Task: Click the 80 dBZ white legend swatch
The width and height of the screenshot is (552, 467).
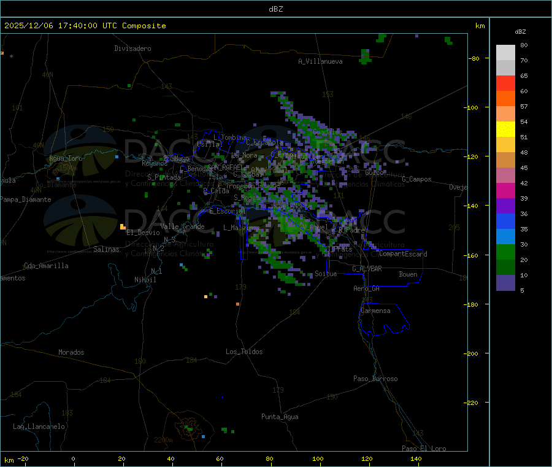Action: tap(505, 53)
